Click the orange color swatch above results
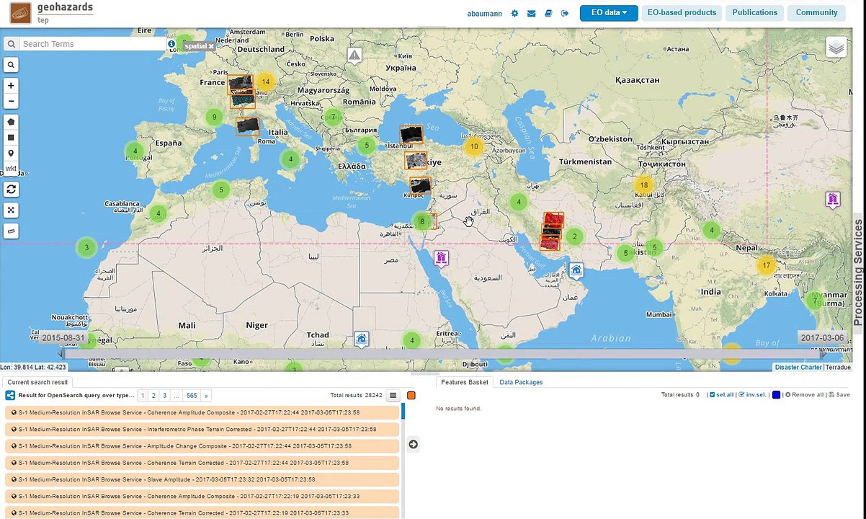The height and width of the screenshot is (519, 866). coord(411,395)
